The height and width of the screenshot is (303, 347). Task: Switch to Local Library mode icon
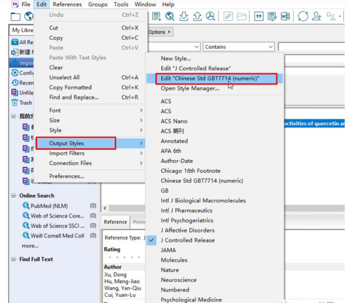coord(16,16)
